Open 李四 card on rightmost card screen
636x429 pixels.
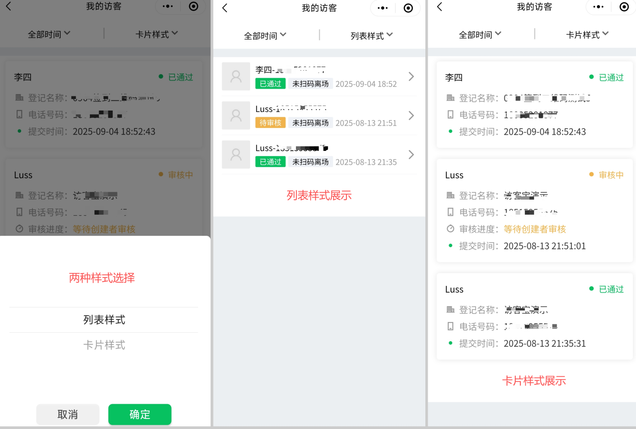coord(534,105)
